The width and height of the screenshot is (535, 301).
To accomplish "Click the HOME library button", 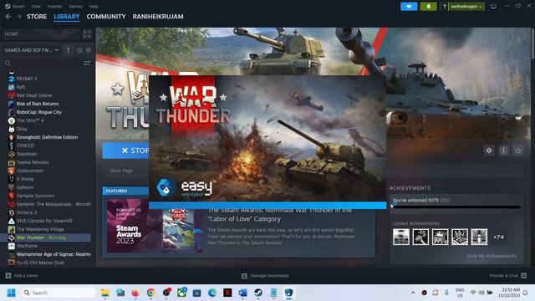I will [x=41, y=34].
